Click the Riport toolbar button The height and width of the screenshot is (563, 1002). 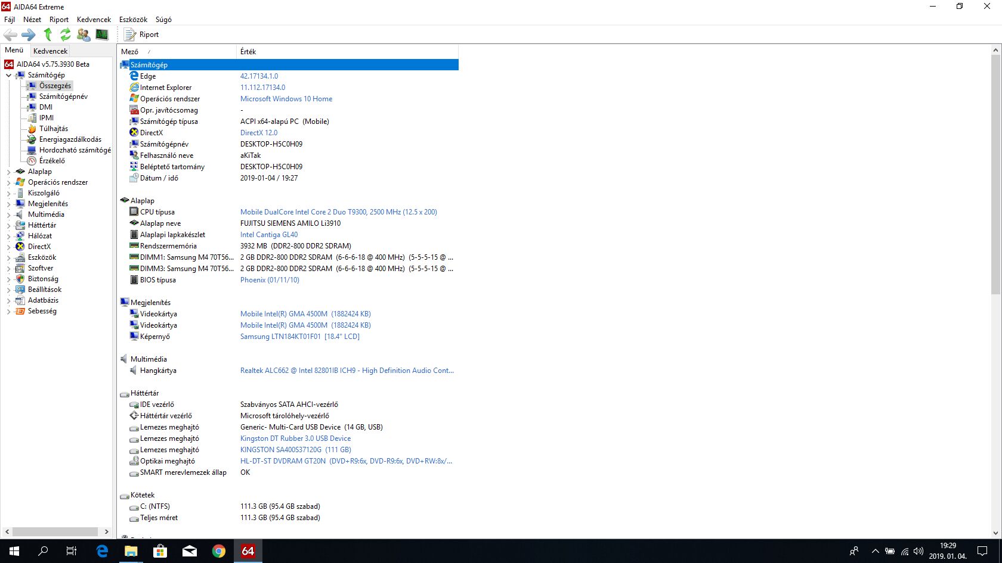[x=141, y=35]
